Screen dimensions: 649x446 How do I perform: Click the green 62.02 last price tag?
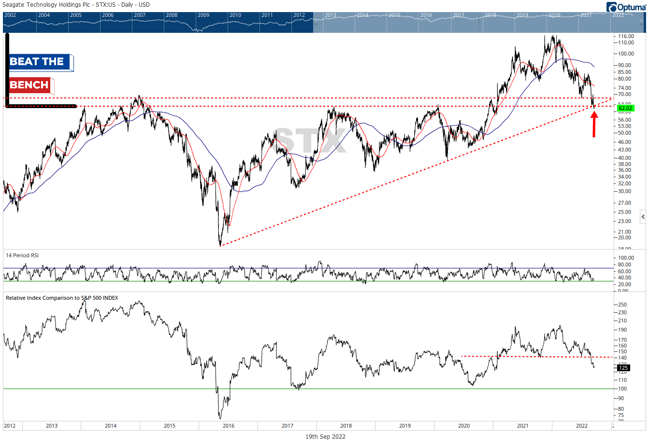click(625, 109)
